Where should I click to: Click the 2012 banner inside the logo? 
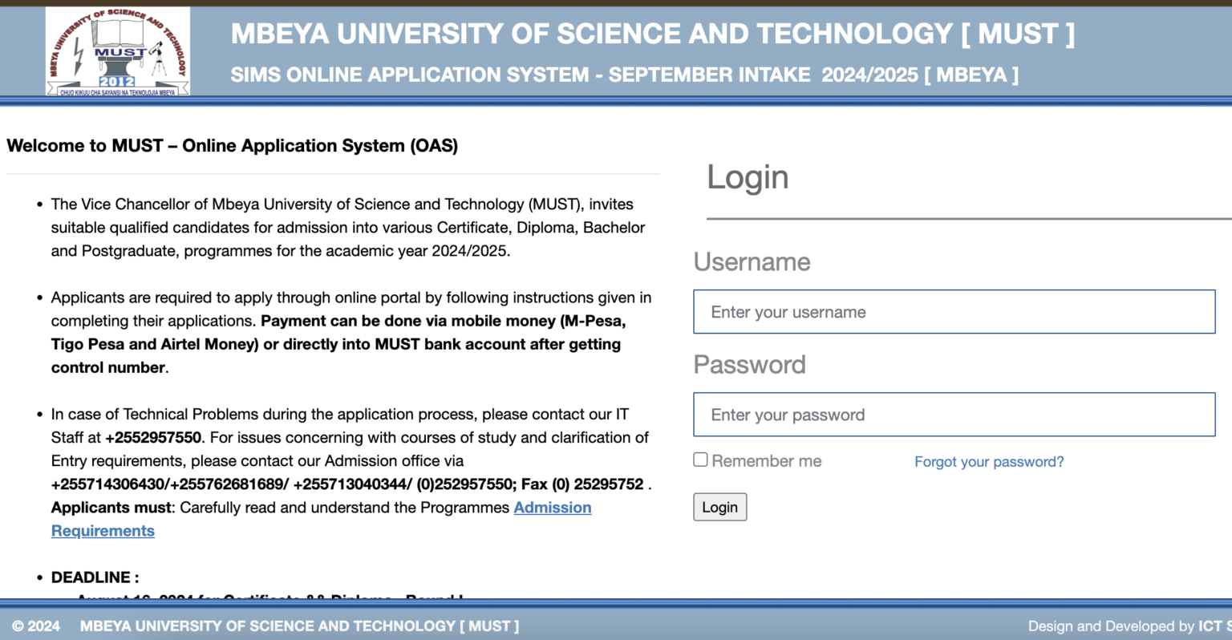(x=117, y=81)
